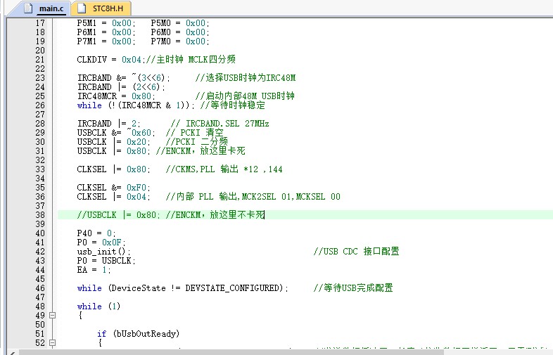Image resolution: width=553 pixels, height=355 pixels.
Task: Click the 'P0 = USBCLK' statement
Action: (x=106, y=261)
